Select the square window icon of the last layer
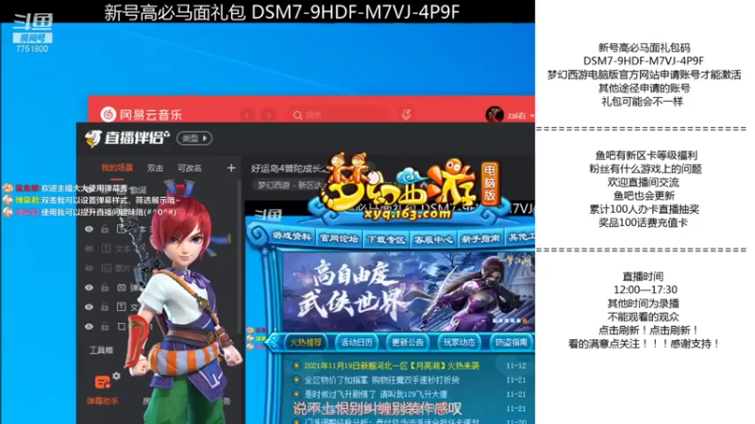The width and height of the screenshot is (755, 424). point(122,326)
